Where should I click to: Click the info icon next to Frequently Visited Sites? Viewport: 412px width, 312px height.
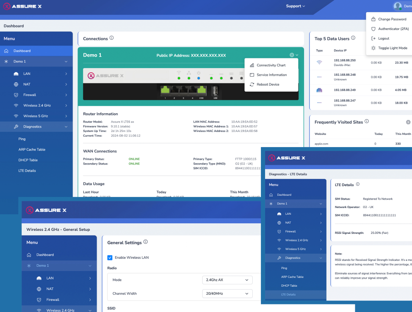367,121
